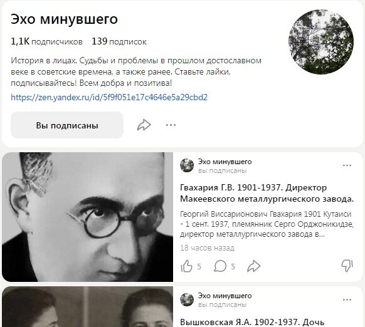This screenshot has height=327, width=365.
Task: Share the Эхо минувшего channel profile
Action: pyautogui.click(x=144, y=125)
